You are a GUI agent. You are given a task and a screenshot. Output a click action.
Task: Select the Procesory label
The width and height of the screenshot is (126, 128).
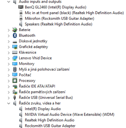coord(27,81)
